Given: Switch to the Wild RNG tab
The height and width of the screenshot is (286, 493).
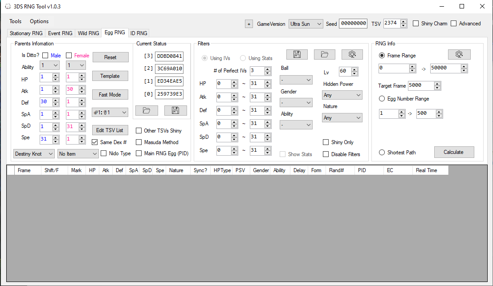Looking at the screenshot, I should (x=88, y=33).
